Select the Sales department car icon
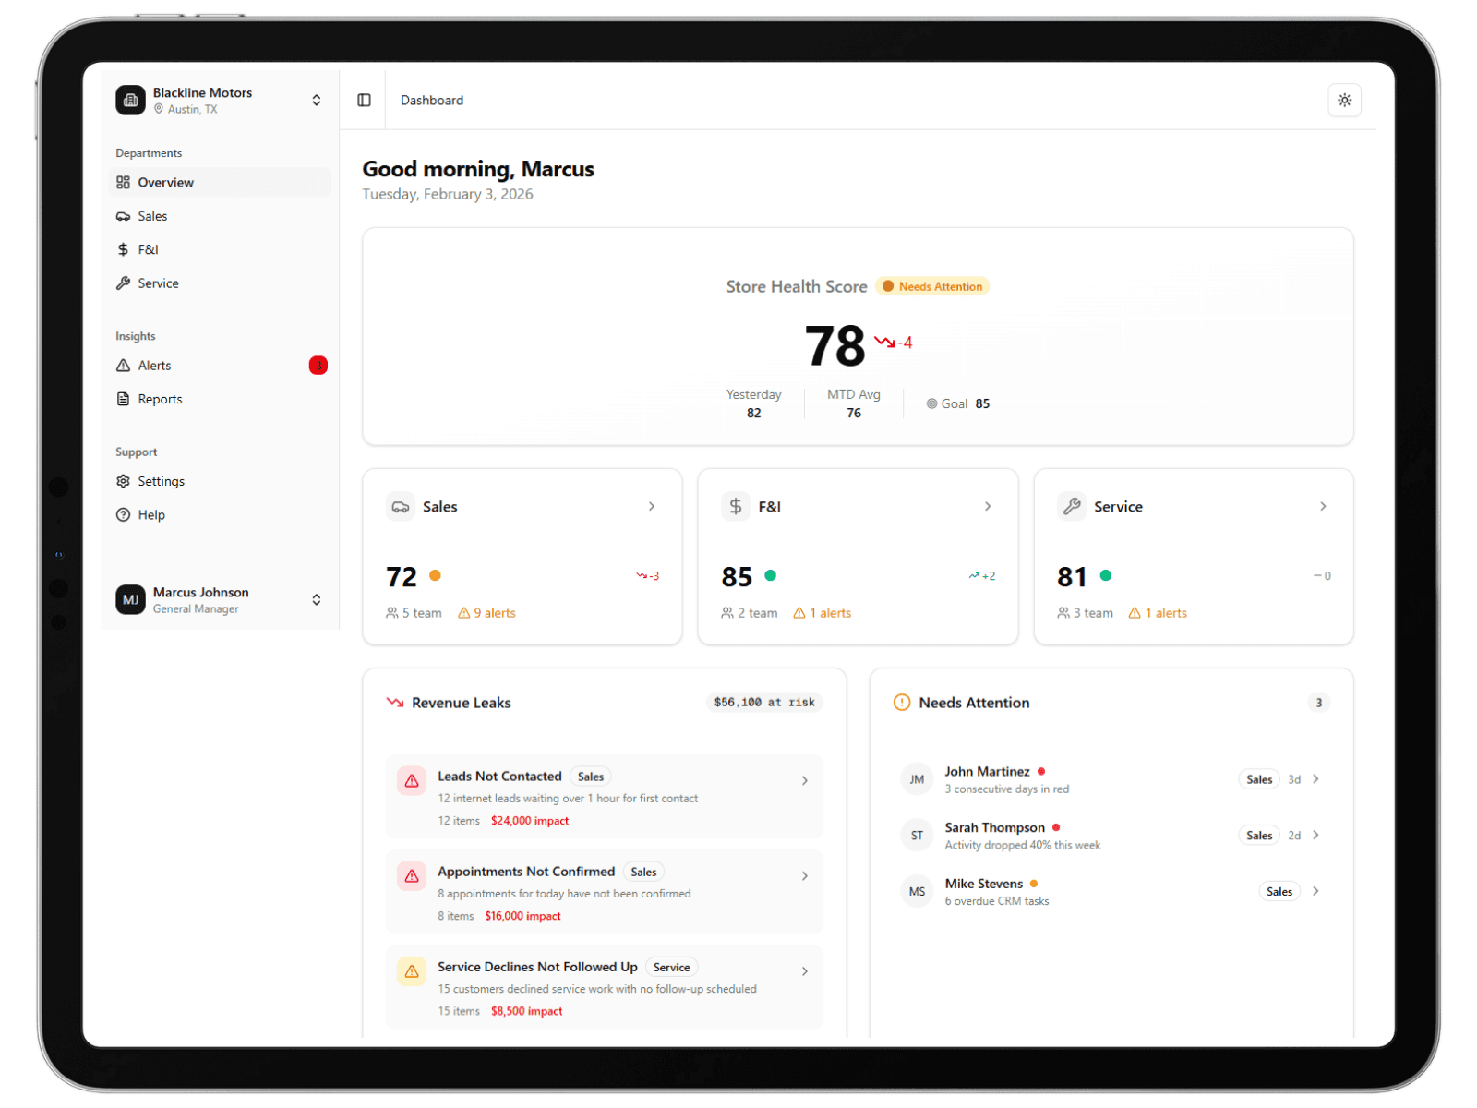Image resolution: width=1477 pixels, height=1108 pixels. pos(124,215)
